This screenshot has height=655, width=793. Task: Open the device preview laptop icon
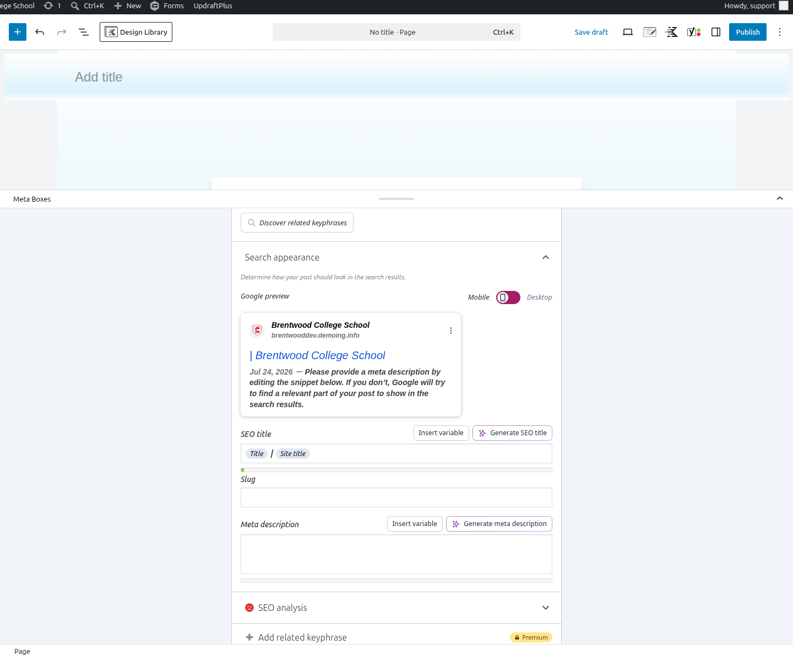pos(628,32)
